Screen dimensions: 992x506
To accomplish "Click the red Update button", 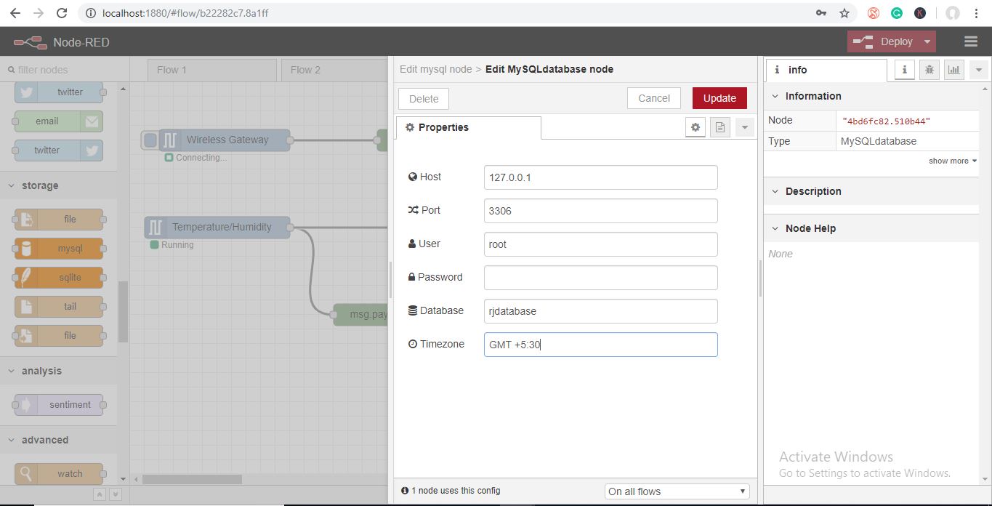I will (719, 98).
